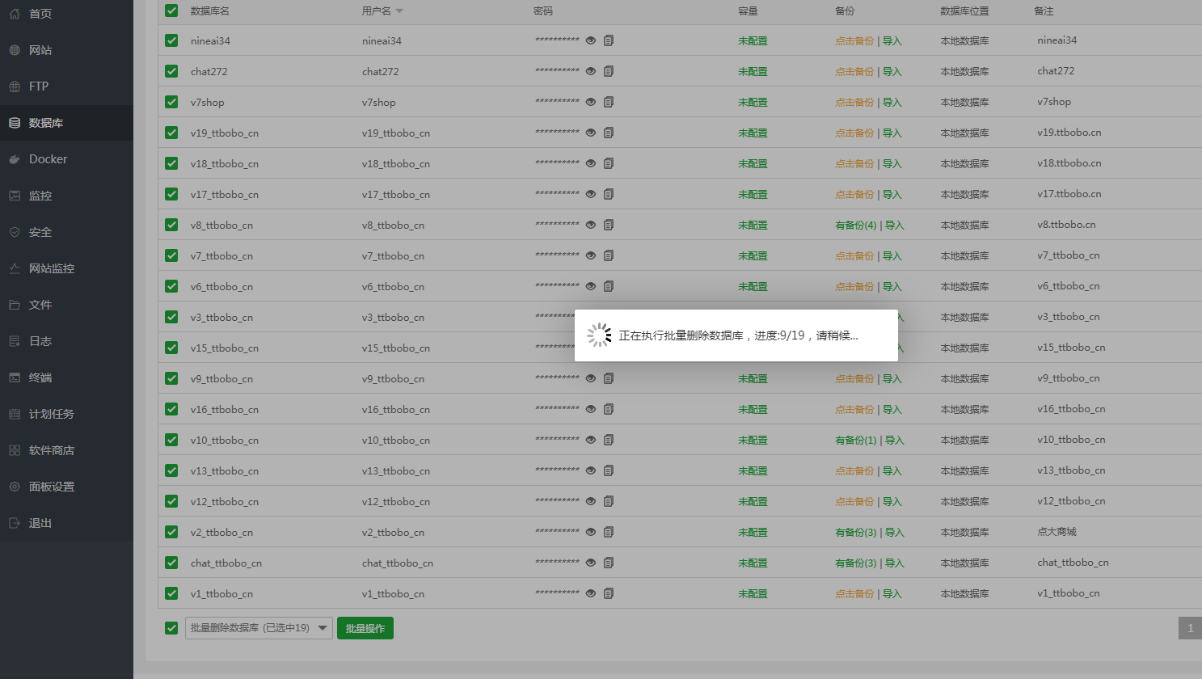Viewport: 1202px width, 679px height.
Task: Copy v16_ttbobo_cn password
Action: [609, 409]
